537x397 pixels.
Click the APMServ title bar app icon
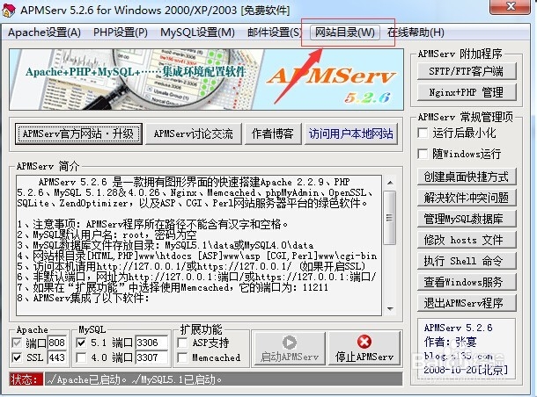(x=9, y=10)
